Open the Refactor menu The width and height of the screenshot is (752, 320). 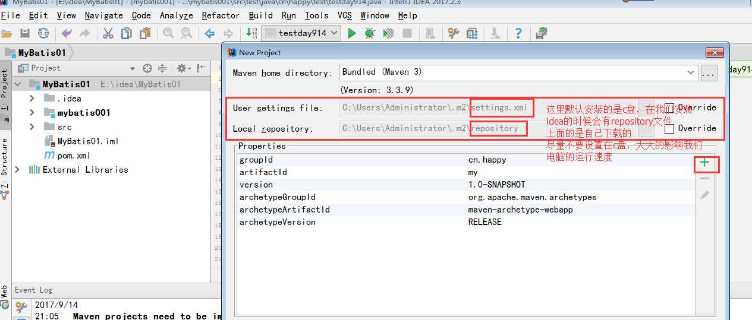[221, 15]
